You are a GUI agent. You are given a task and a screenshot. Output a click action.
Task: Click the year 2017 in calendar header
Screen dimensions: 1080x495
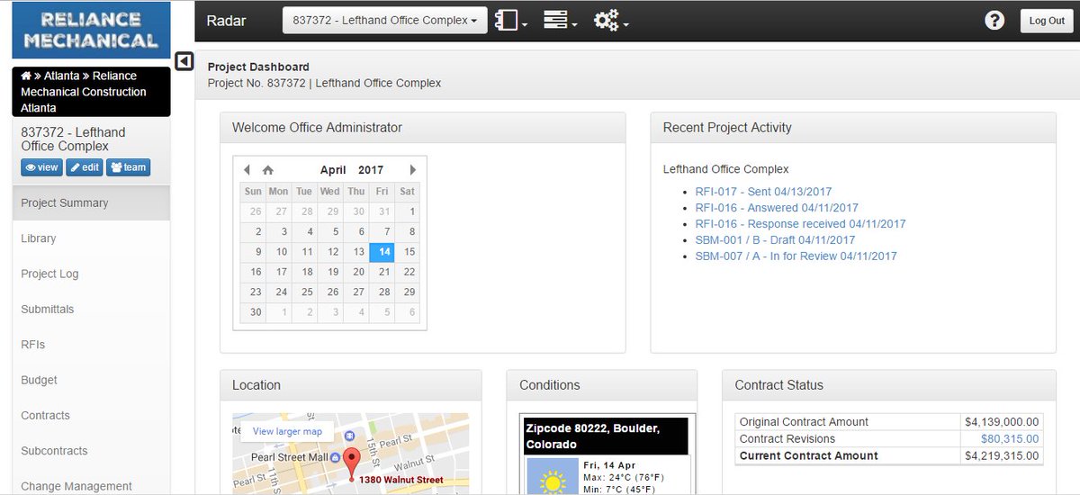click(371, 170)
